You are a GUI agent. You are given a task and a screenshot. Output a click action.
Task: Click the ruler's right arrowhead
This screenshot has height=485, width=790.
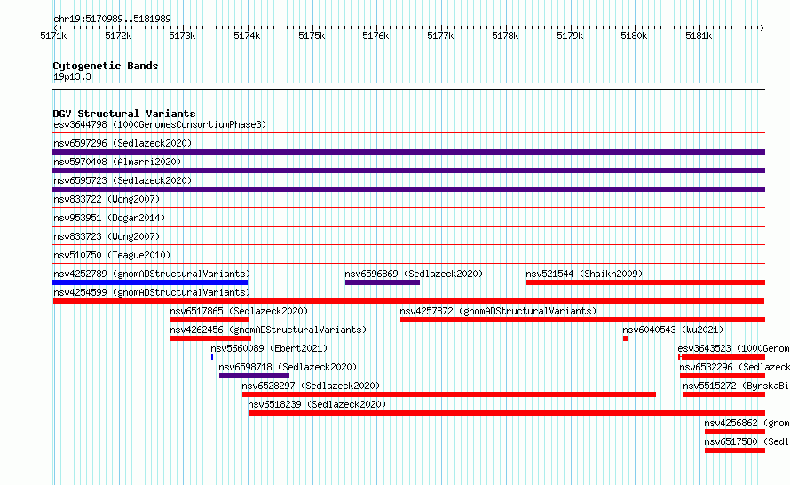click(x=762, y=28)
